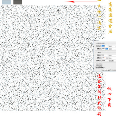Click the dark gray color swatch
Viewport: 116px width, 116px height.
[18, 2]
